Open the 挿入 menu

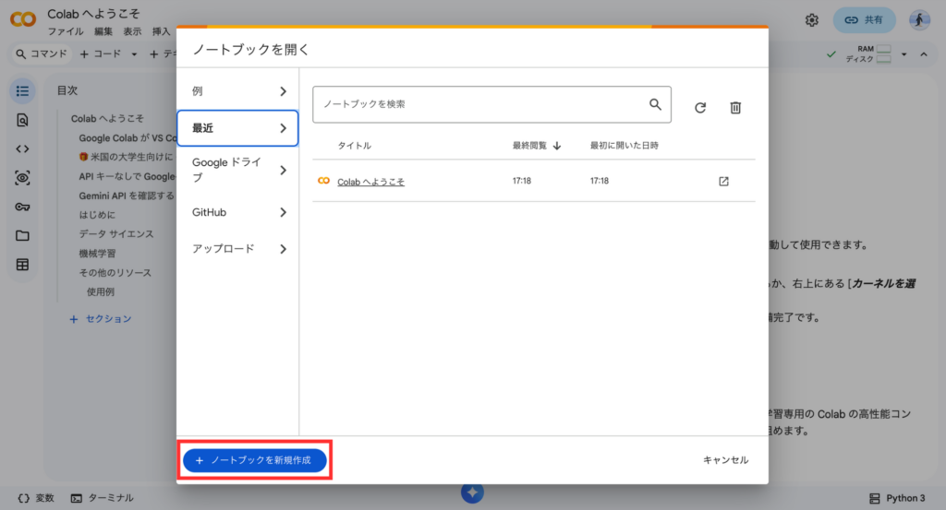161,32
